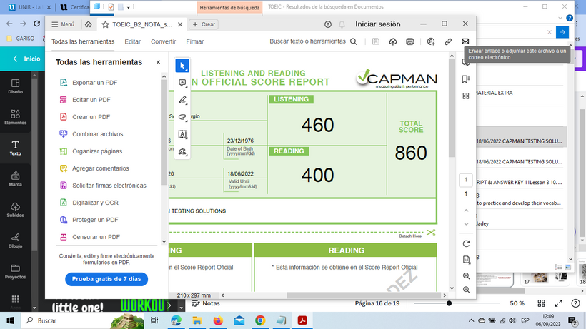Select the freehand draw loop tool

click(182, 117)
